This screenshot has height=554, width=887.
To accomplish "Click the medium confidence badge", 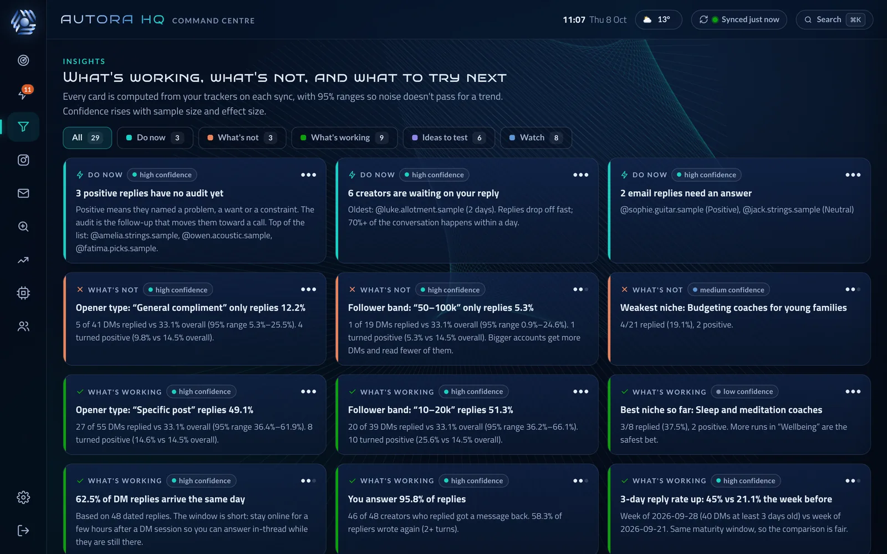I will point(728,290).
